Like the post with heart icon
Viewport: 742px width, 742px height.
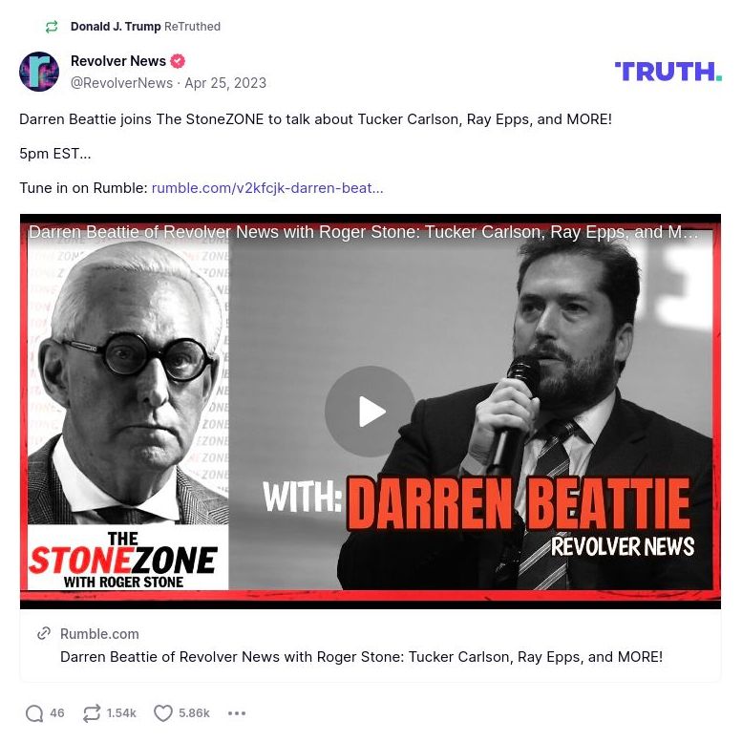163,713
